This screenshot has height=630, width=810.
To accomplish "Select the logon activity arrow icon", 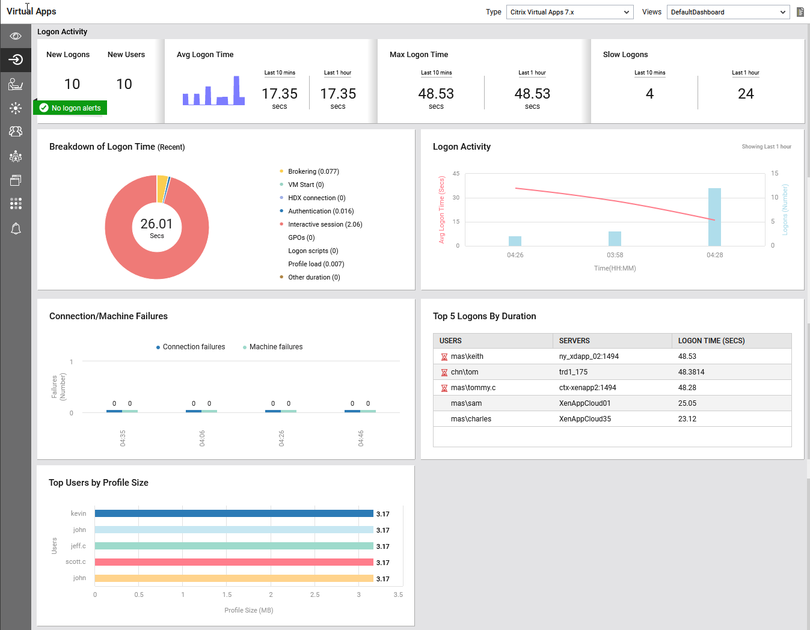I will [x=16, y=59].
